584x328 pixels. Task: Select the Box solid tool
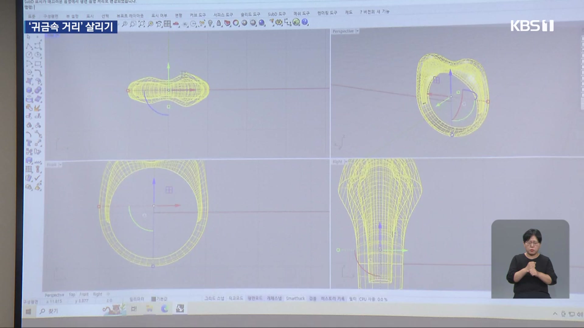[29, 90]
